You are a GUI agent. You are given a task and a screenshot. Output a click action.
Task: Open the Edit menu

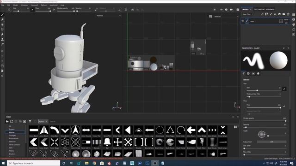point(8,5)
